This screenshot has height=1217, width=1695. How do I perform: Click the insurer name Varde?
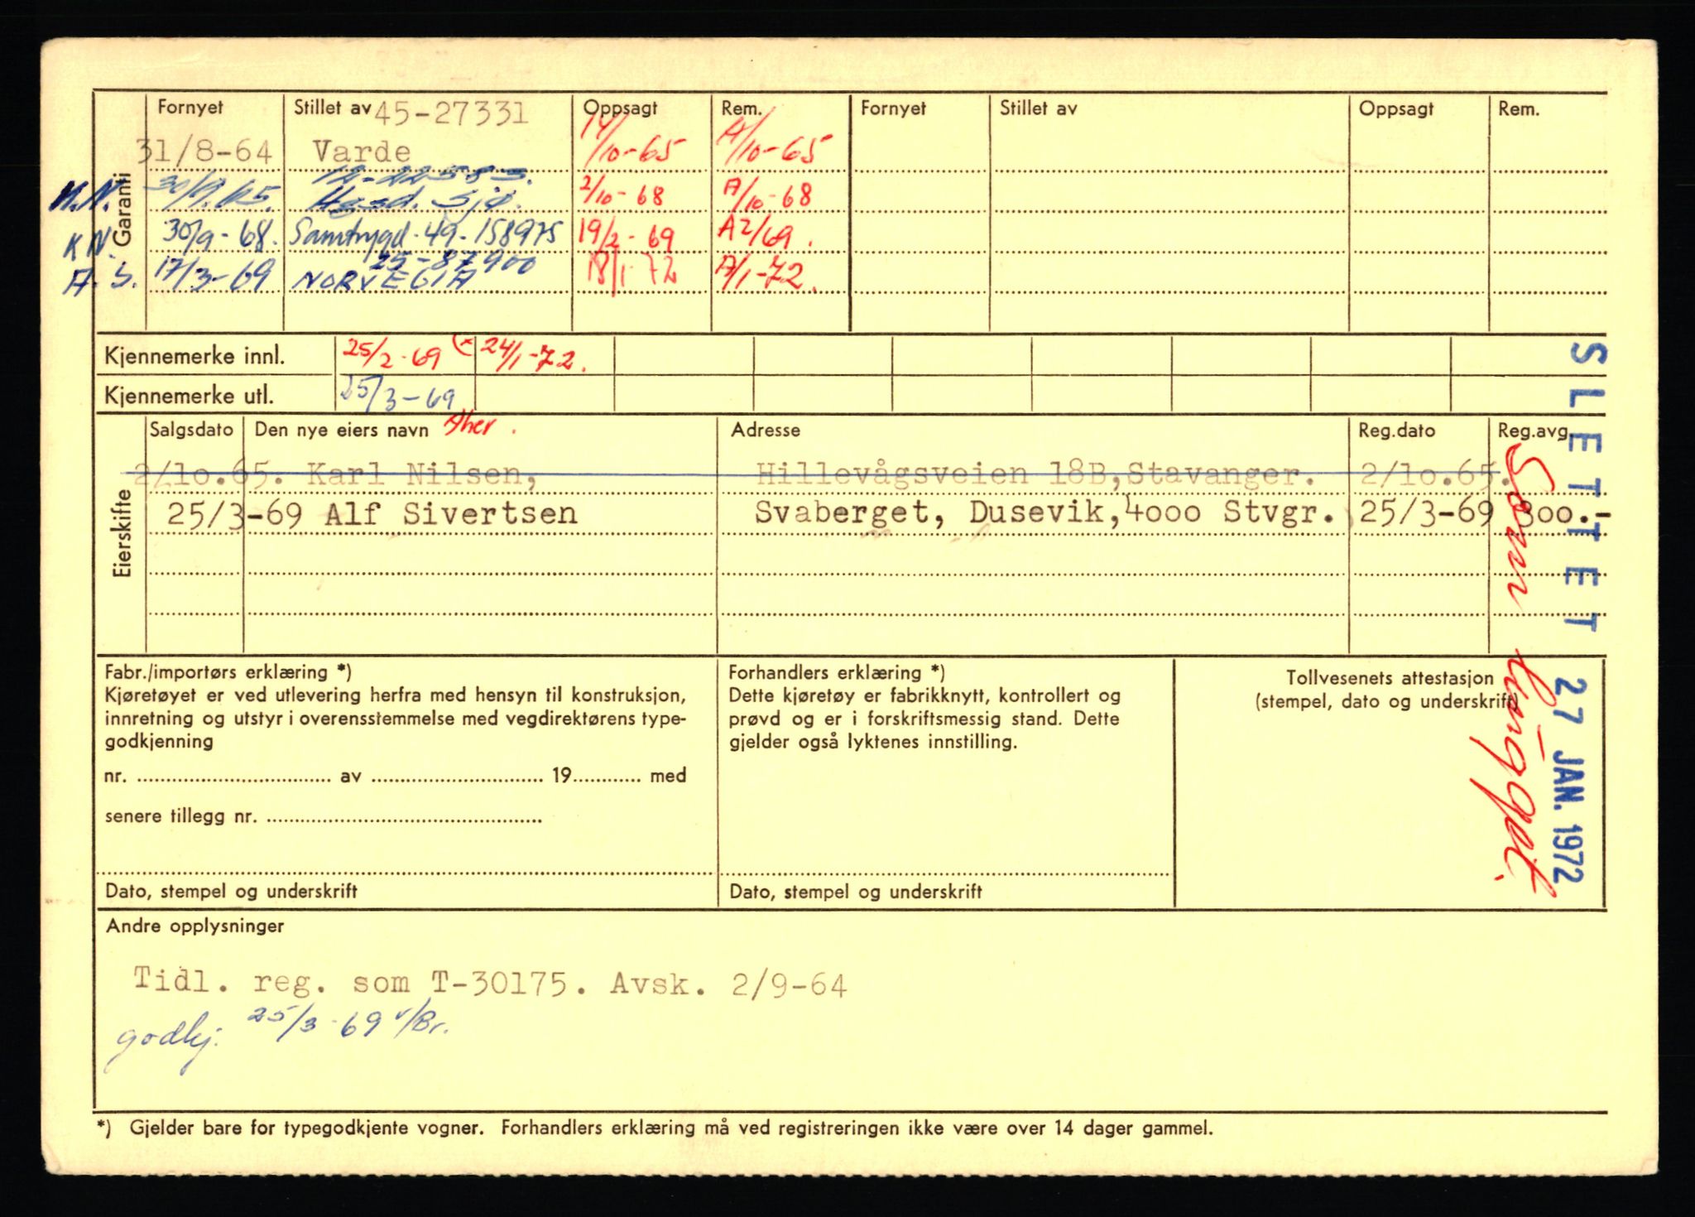tap(361, 152)
